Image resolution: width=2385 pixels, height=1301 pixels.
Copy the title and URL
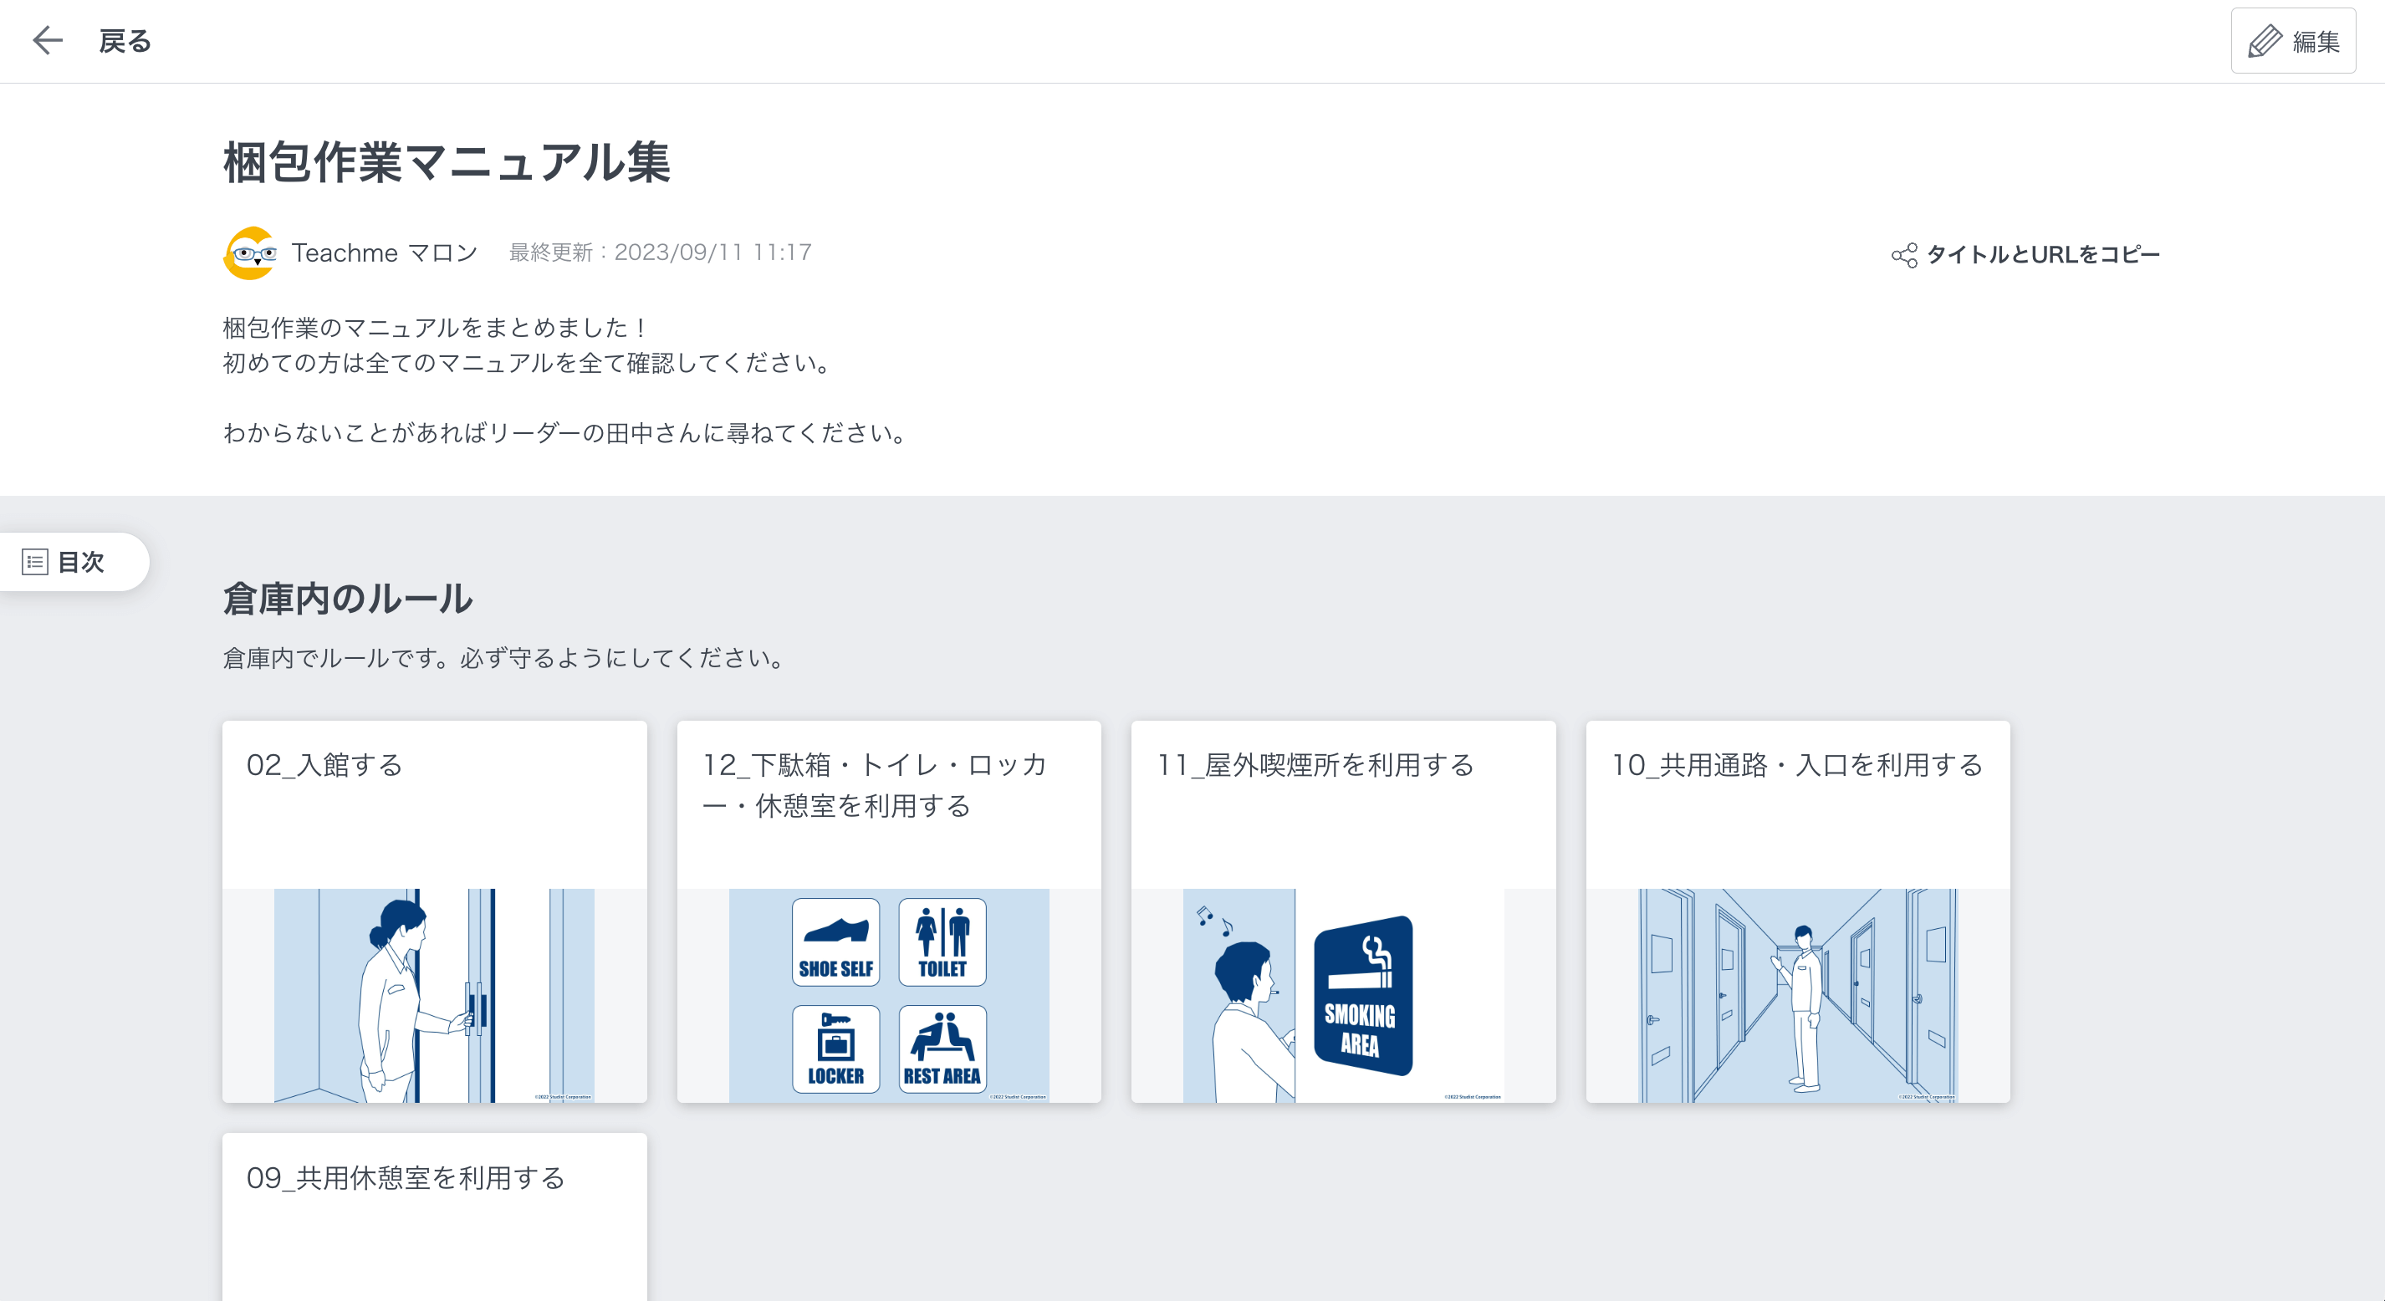[2040, 255]
